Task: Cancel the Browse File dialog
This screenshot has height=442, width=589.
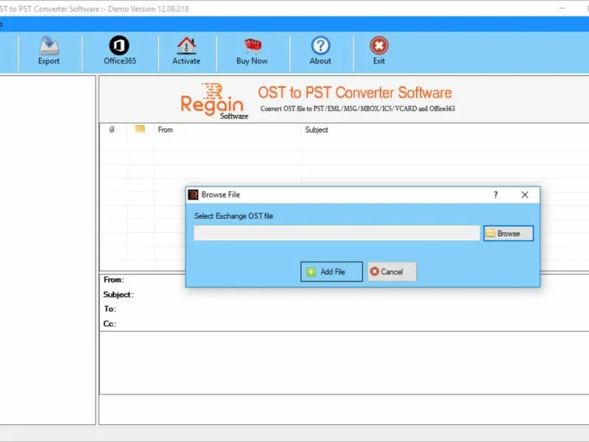Action: tap(392, 272)
